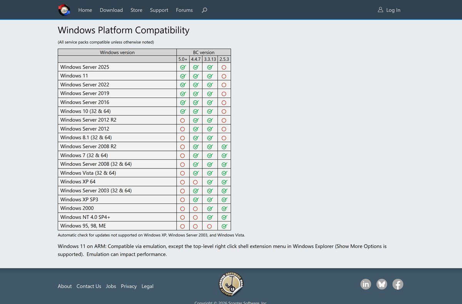
Task: Click the Windows XP SP3 label
Action: click(79, 200)
